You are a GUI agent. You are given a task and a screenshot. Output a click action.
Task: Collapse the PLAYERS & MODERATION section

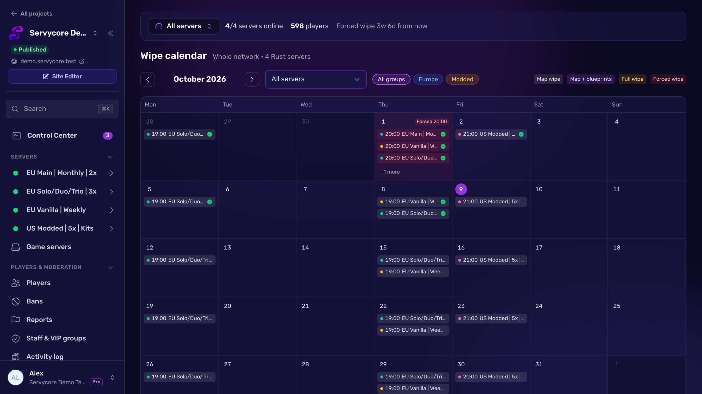click(x=110, y=267)
